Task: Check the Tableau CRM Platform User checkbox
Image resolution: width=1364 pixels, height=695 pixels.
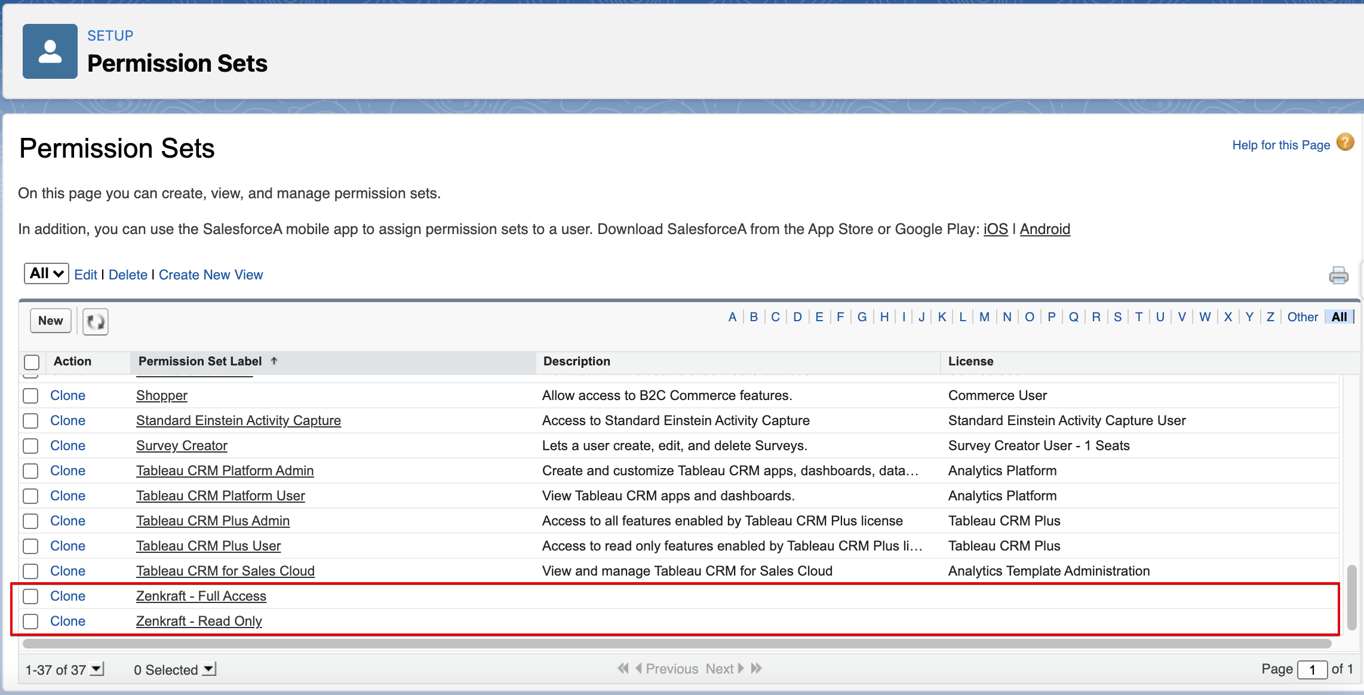Action: pyautogui.click(x=30, y=496)
